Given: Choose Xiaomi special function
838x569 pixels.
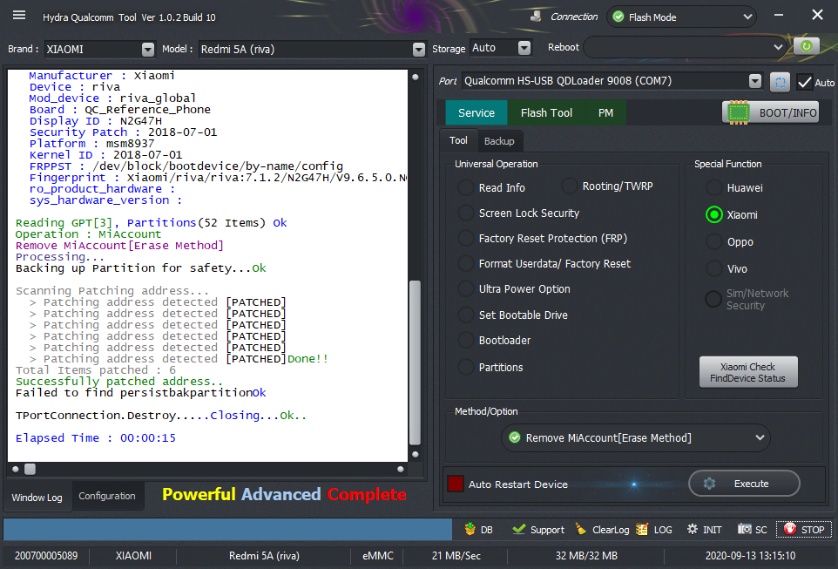Looking at the screenshot, I should tap(732, 214).
